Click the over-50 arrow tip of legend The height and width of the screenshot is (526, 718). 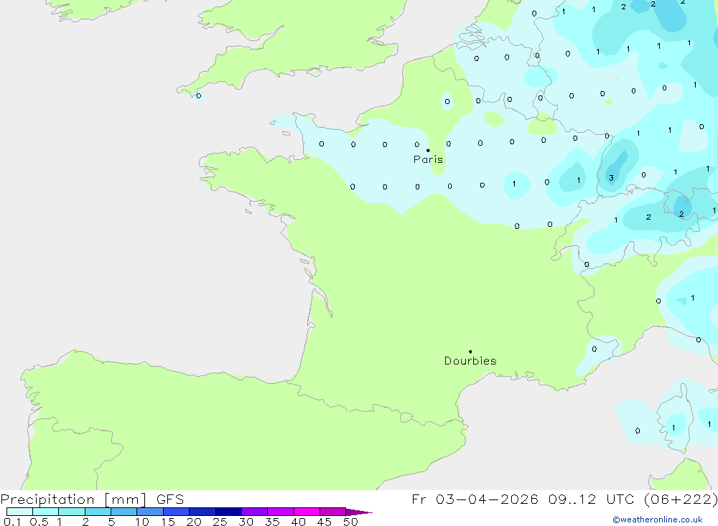[x=359, y=512]
